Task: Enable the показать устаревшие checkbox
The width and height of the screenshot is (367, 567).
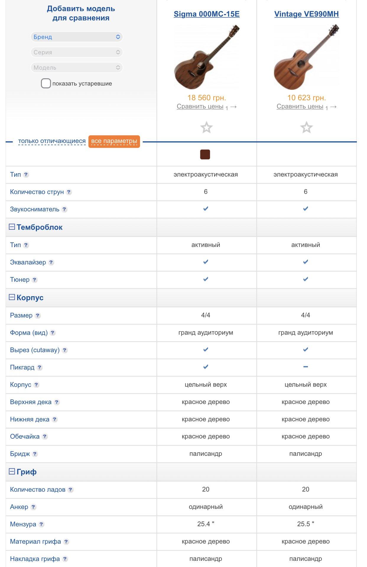Action: pyautogui.click(x=46, y=83)
